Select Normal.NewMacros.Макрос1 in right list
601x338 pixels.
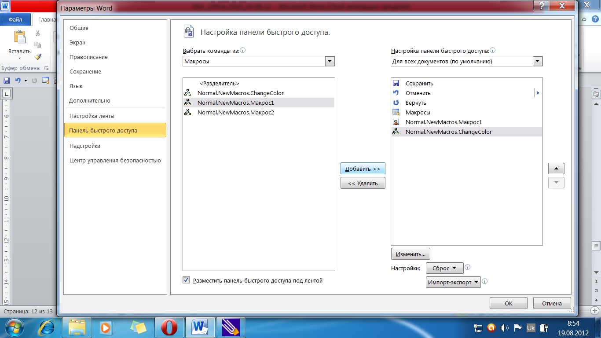(x=466, y=122)
